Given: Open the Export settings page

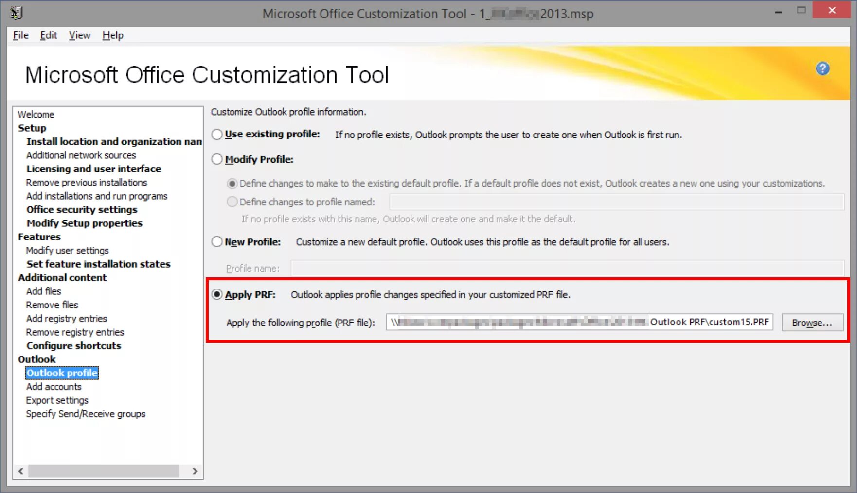Looking at the screenshot, I should click(x=57, y=400).
